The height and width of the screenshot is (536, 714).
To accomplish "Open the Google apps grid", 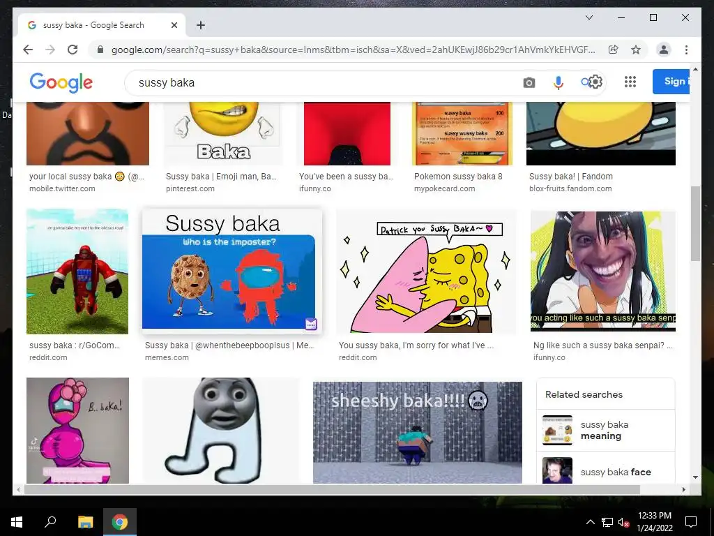I will [630, 82].
